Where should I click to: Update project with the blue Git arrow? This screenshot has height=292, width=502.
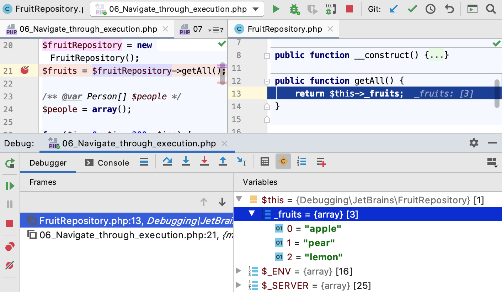tap(394, 9)
